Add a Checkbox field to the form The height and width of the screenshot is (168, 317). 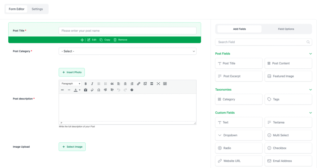[x=288, y=148]
